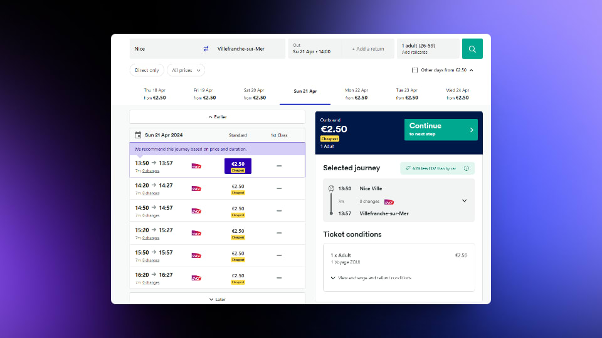Click the 16:20 → 16:27 journey time
602x338 pixels.
tap(154, 275)
